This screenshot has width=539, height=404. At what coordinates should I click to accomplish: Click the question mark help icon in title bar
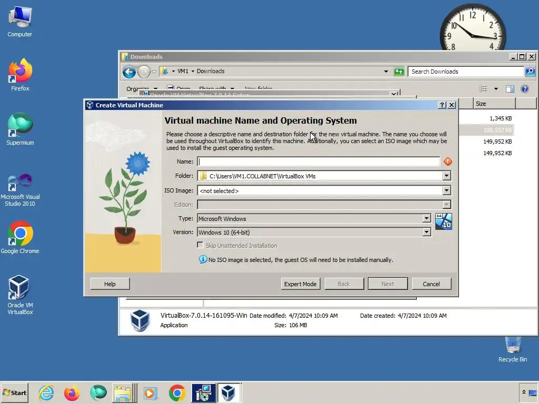coord(442,105)
